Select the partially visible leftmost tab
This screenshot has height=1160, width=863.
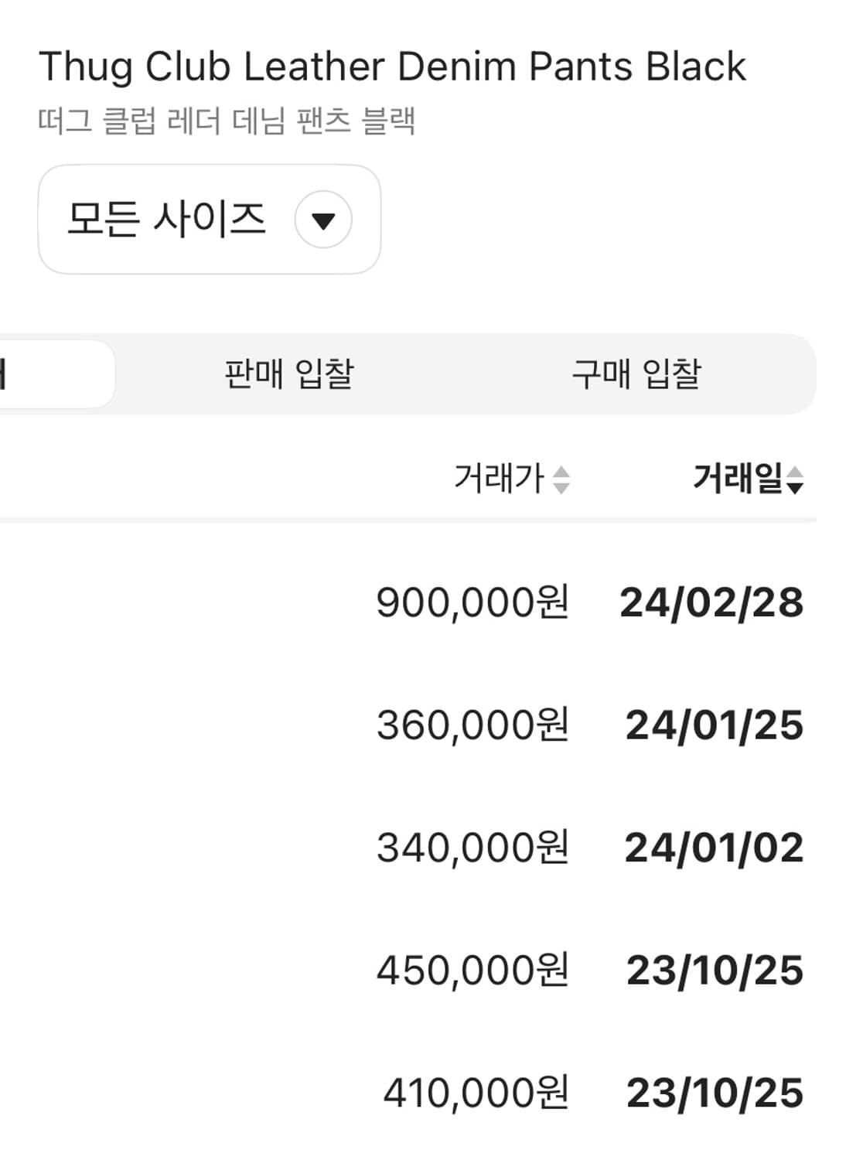(54, 371)
